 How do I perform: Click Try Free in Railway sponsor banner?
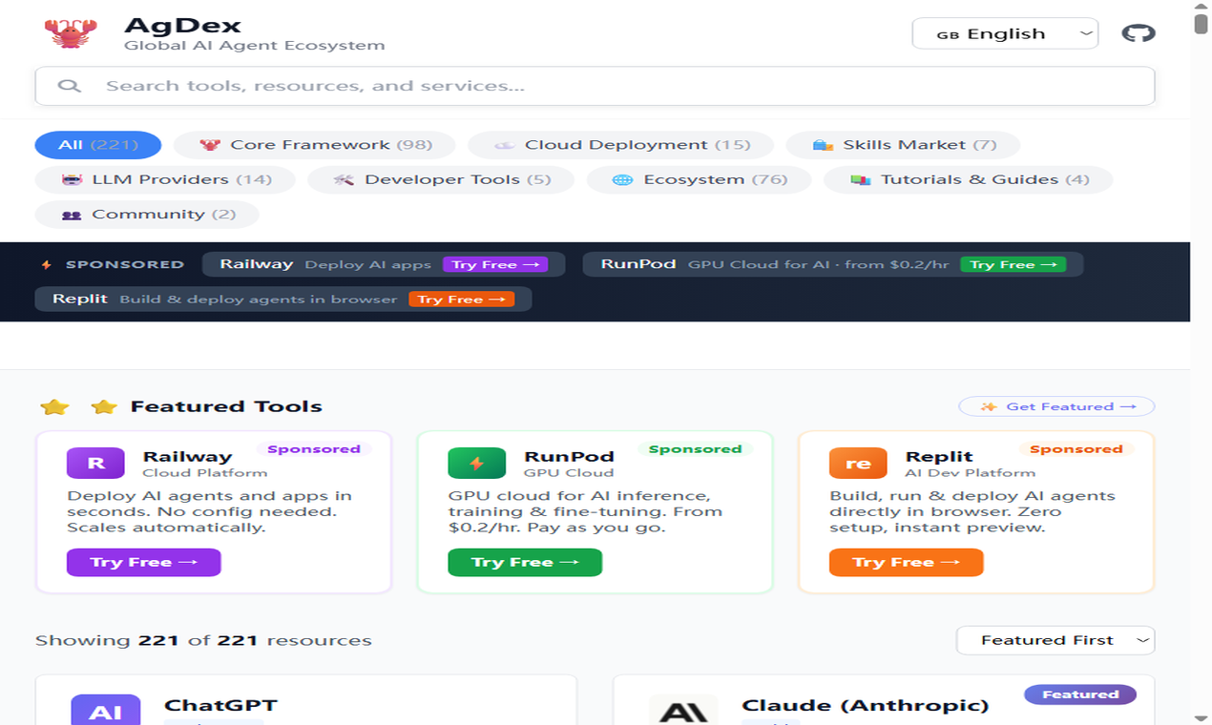495,265
